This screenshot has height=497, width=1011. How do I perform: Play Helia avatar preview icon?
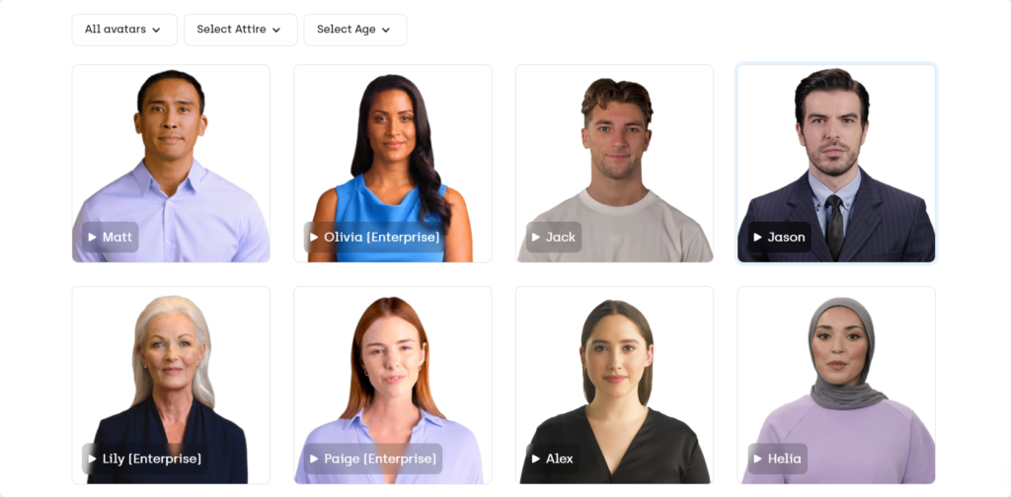pyautogui.click(x=757, y=459)
